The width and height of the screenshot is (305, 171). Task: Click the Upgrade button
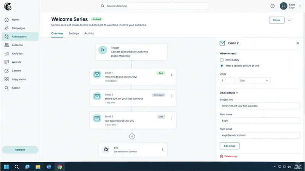(x=20, y=150)
